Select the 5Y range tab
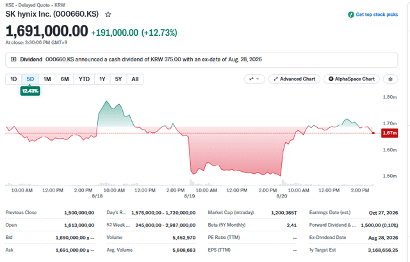 tap(119, 79)
